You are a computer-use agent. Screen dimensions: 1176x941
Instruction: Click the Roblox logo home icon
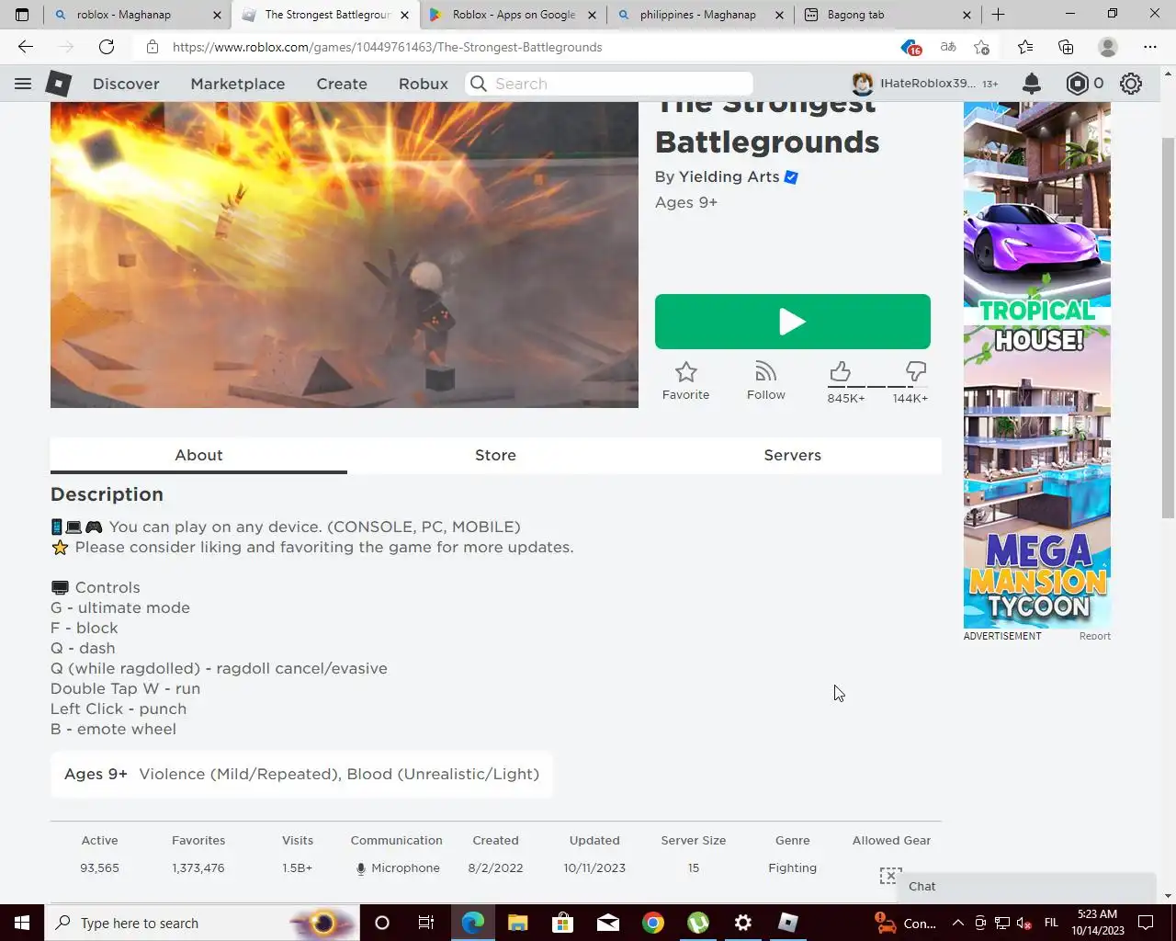coord(59,84)
